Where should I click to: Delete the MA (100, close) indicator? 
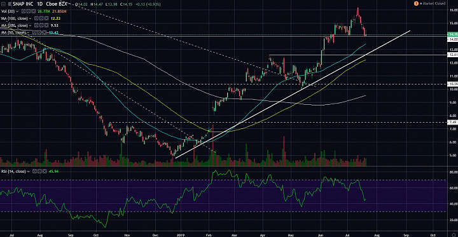[x=46, y=18]
